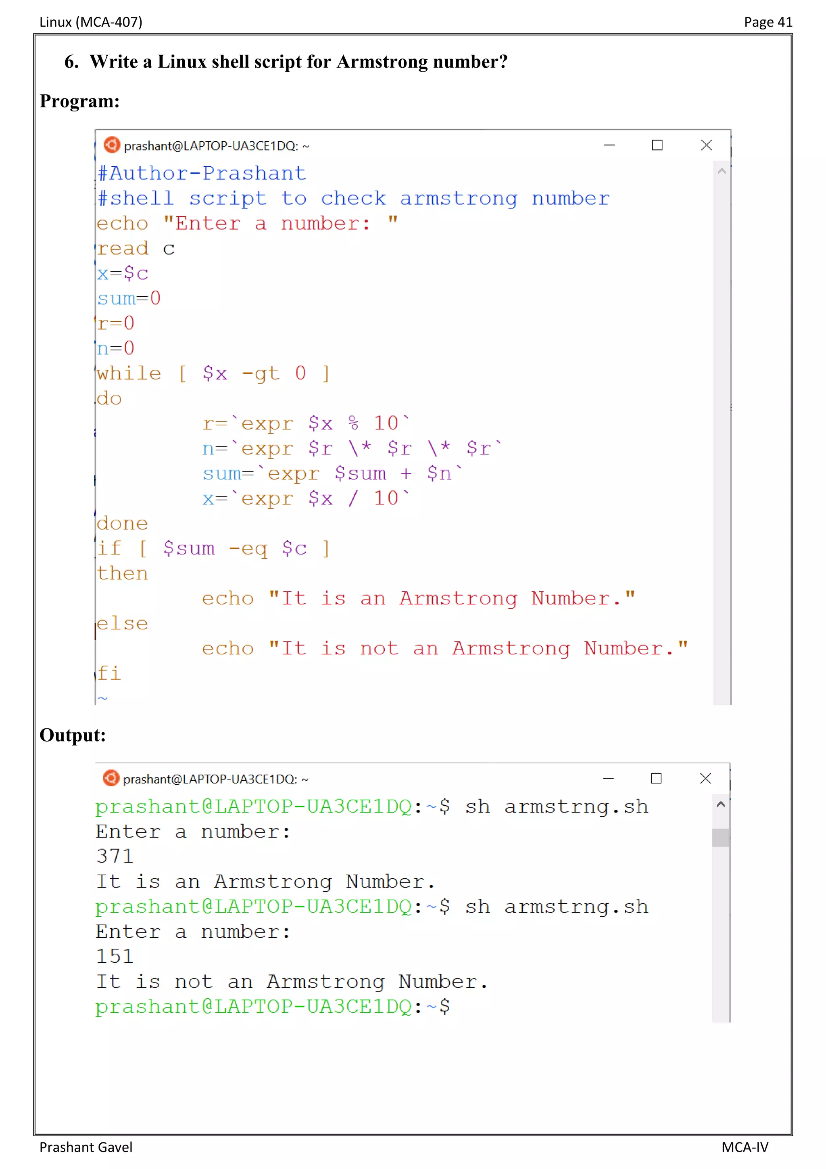Click the 'Output:' heading

(73, 735)
